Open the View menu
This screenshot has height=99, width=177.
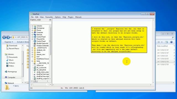[x=42, y=17]
